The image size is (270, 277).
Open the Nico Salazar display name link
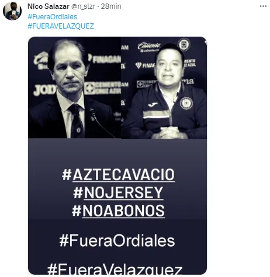click(49, 6)
